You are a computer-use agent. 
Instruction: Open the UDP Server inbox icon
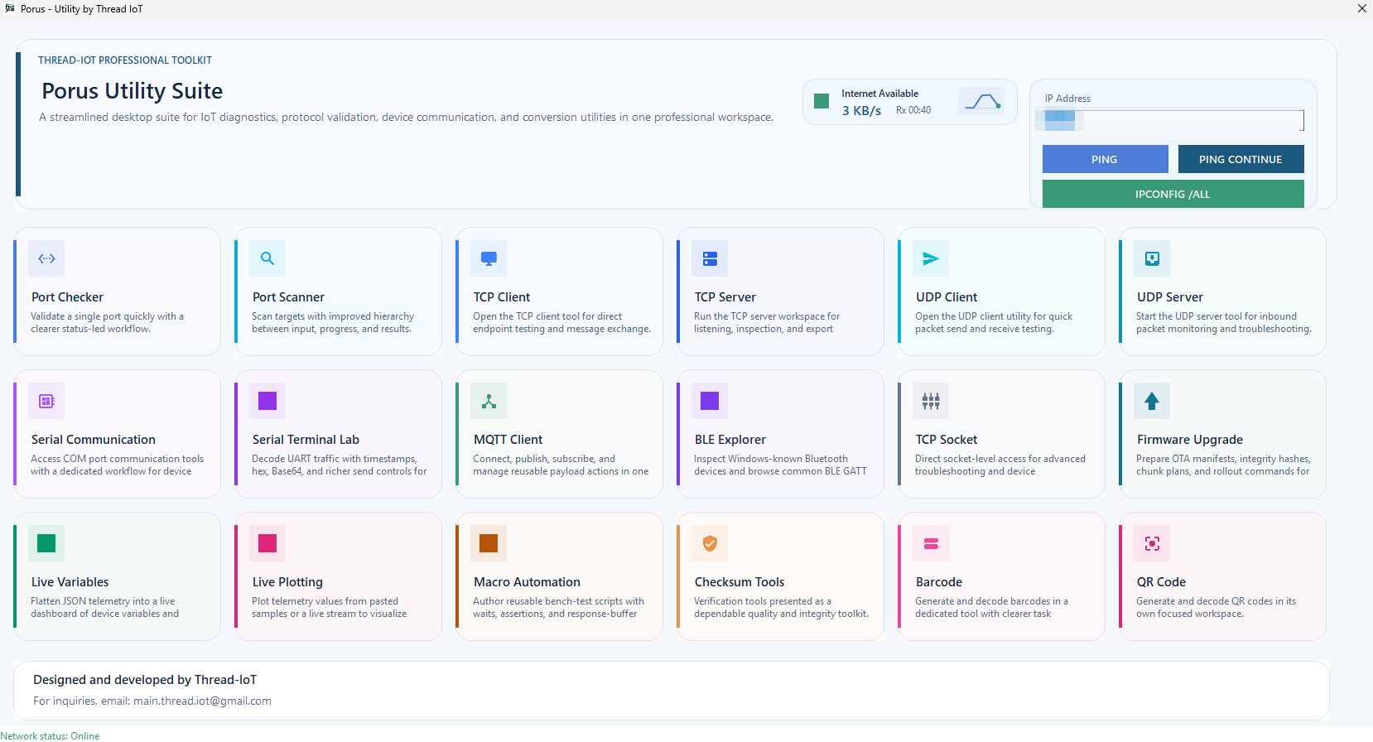[1152, 258]
